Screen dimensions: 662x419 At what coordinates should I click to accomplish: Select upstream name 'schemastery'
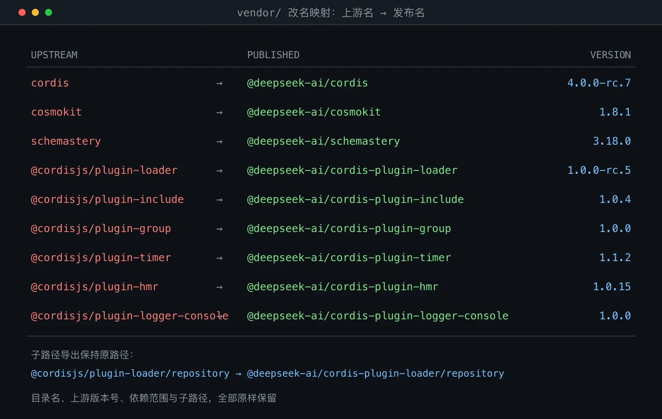pyautogui.click(x=66, y=141)
